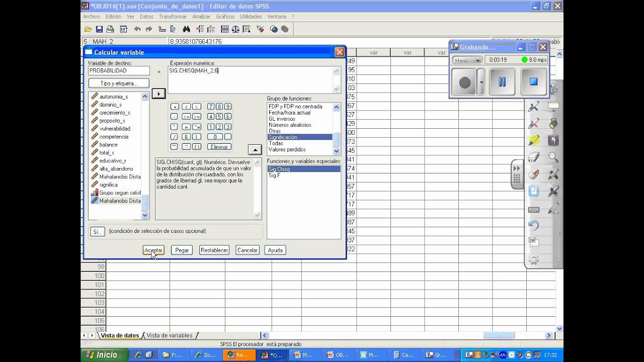Click the Redo toolbar arrow
The width and height of the screenshot is (644, 362).
tap(149, 29)
